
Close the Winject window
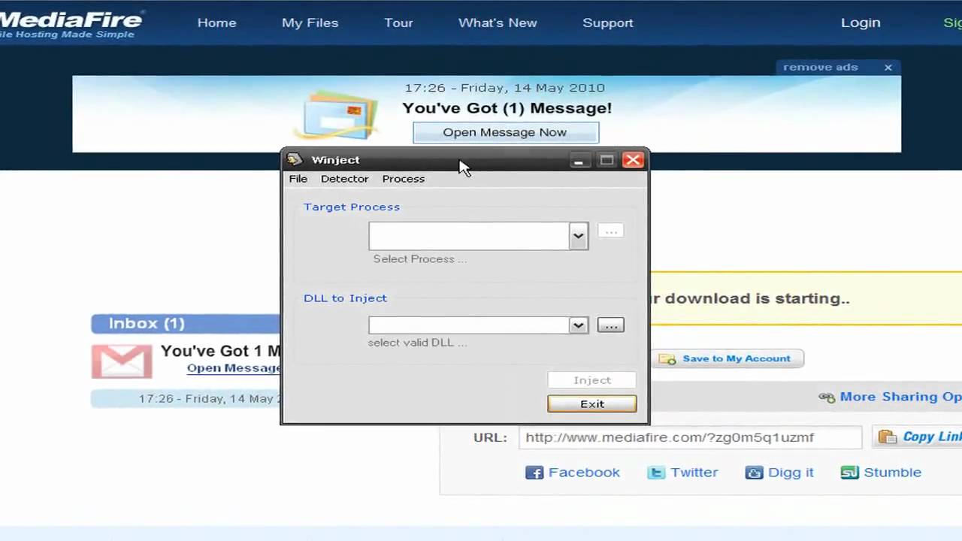pyautogui.click(x=634, y=159)
